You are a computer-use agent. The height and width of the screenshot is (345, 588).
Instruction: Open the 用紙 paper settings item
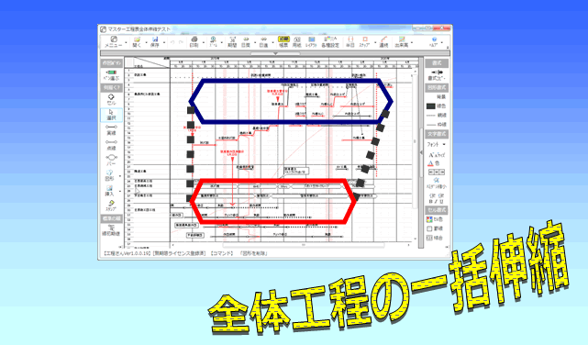(x=296, y=41)
